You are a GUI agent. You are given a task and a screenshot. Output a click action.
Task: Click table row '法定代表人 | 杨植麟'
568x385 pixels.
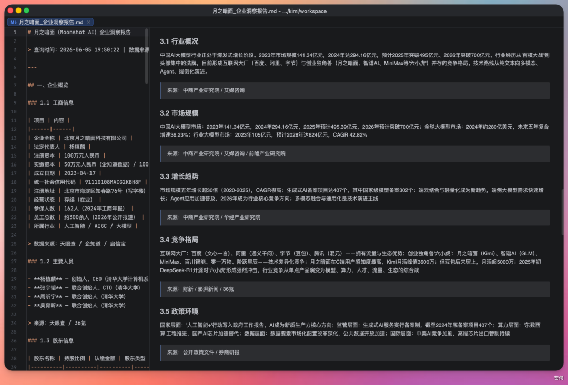(x=59, y=147)
